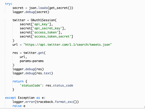
Task: Click the 'access_token' string literal
Action: click(x=46, y=32)
